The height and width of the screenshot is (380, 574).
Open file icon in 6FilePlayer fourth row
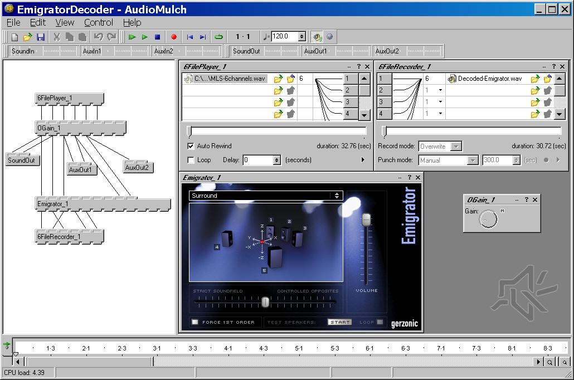pos(278,114)
